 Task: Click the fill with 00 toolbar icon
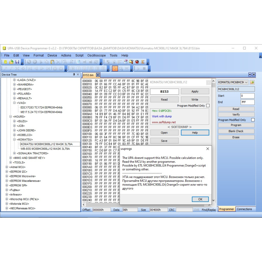pos(90,62)
